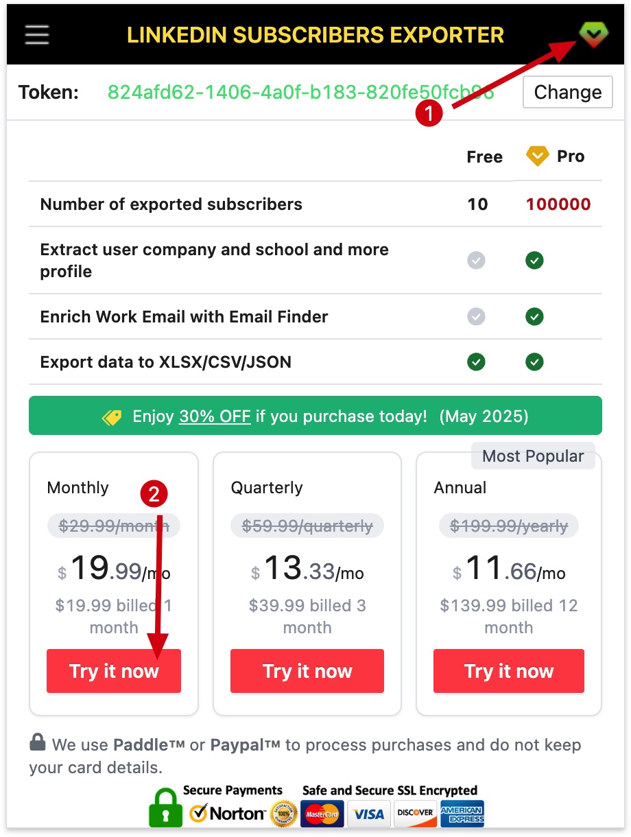Click Free checkmark for XLSX/CSV/JSON export

476,362
